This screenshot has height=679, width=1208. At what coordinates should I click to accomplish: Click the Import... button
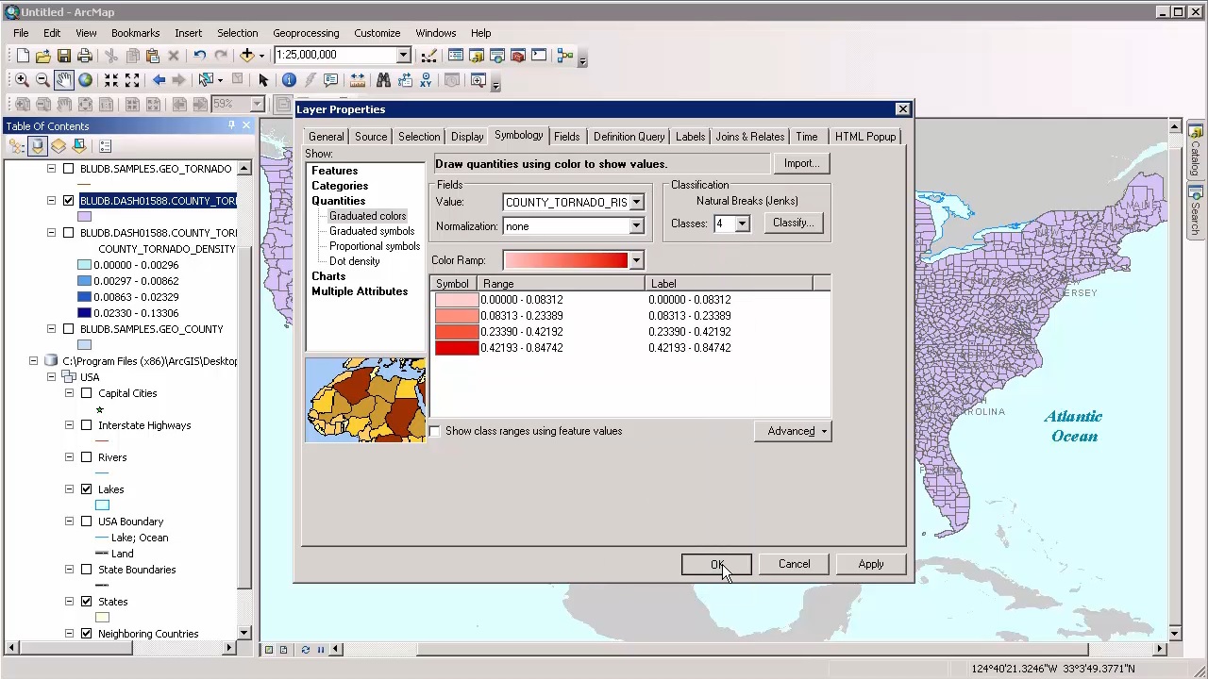coord(801,163)
